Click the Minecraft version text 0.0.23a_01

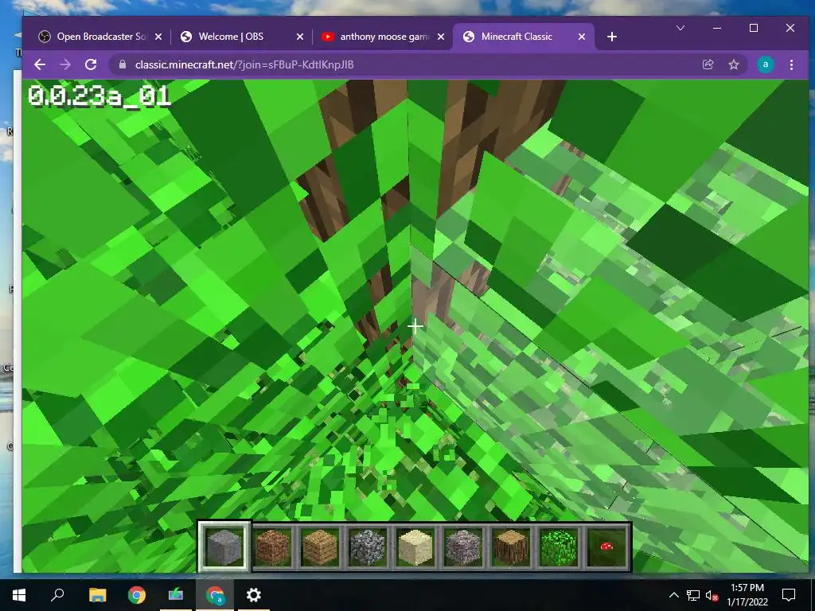pyautogui.click(x=99, y=96)
